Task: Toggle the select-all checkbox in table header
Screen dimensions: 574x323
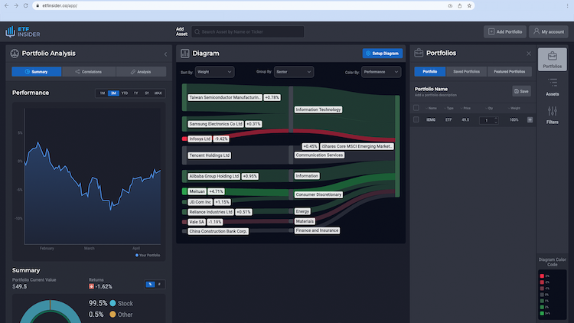Action: coord(416,108)
